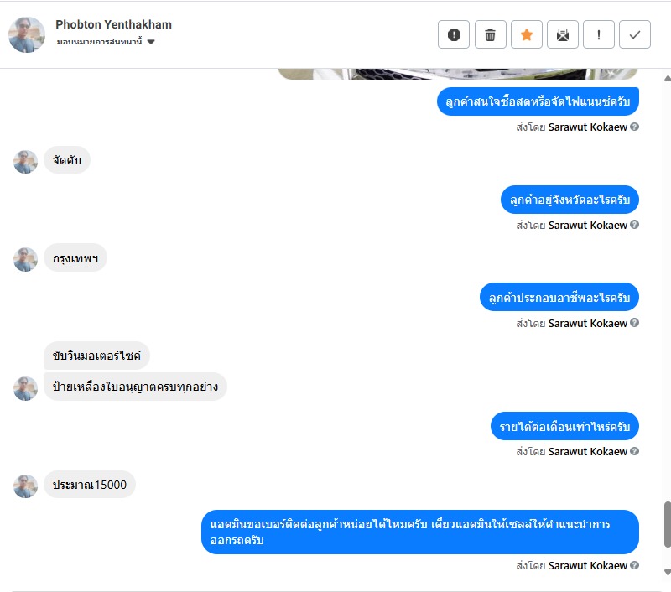Click customer avatar beside 'กรุงเทพฯ' message
Viewport: 671px width, 592px height.
pos(25,259)
